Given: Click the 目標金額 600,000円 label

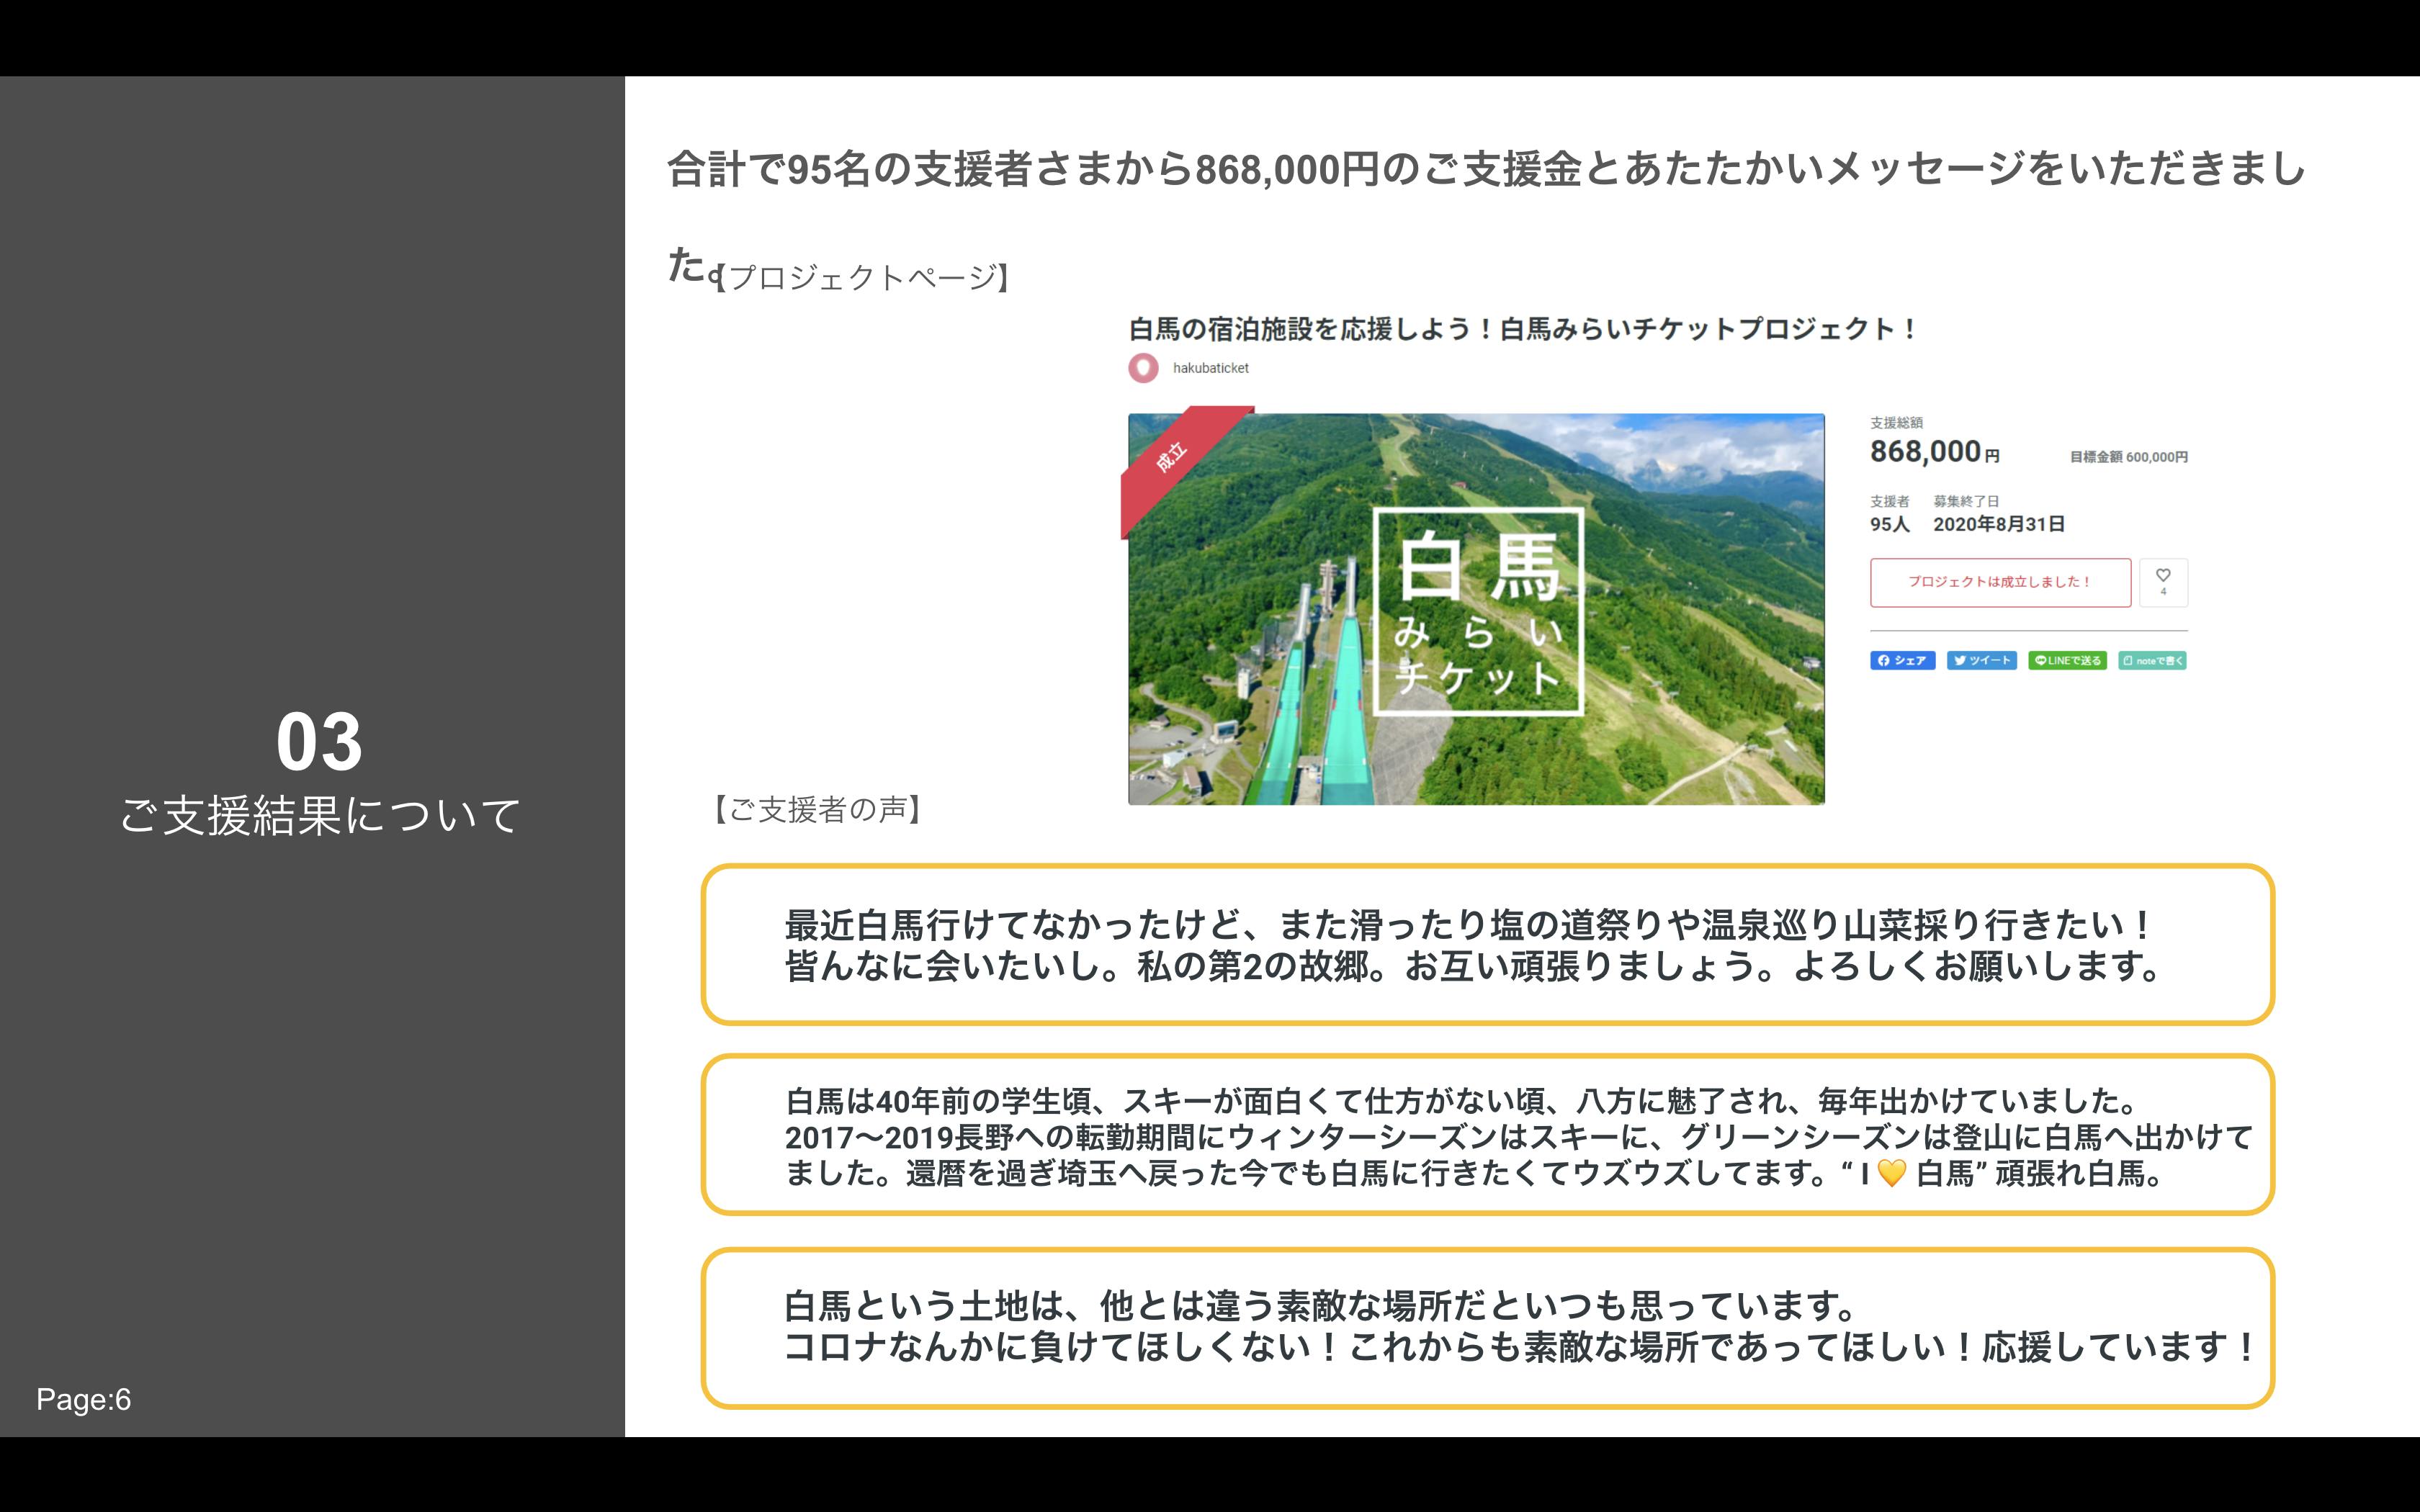Looking at the screenshot, I should click(2128, 457).
